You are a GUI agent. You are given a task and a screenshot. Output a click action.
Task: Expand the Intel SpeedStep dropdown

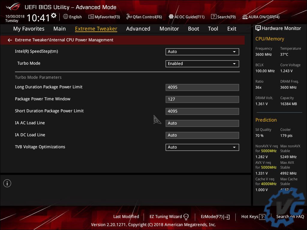point(202,52)
